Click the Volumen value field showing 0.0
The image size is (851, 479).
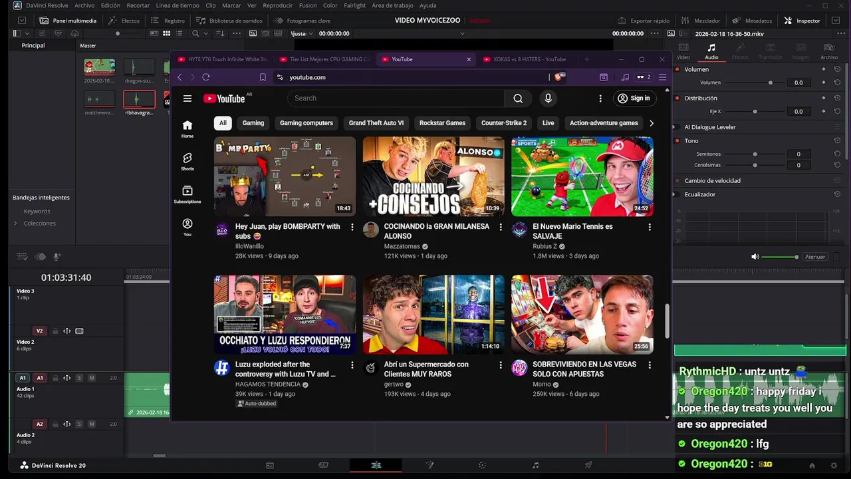click(798, 82)
